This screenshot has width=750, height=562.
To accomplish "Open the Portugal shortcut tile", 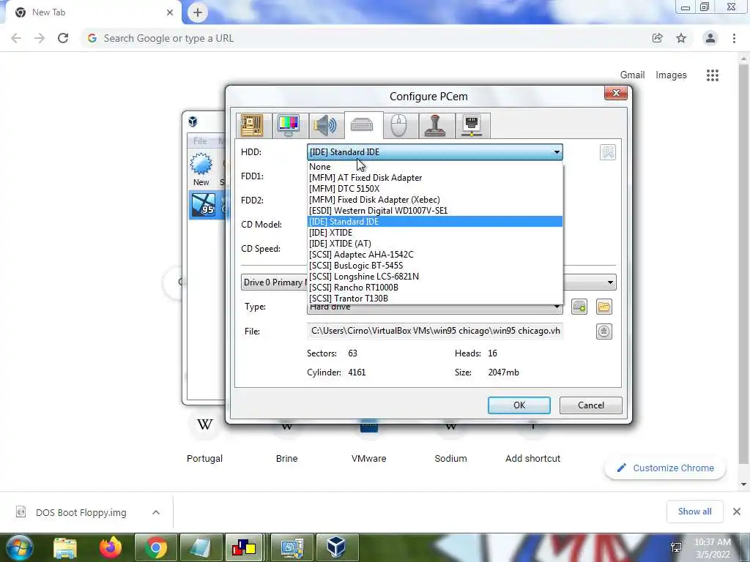I will click(205, 439).
